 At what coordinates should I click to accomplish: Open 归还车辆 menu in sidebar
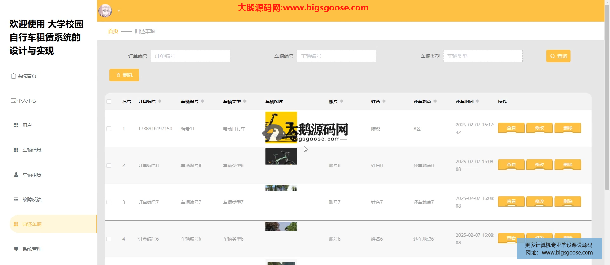click(x=32, y=224)
